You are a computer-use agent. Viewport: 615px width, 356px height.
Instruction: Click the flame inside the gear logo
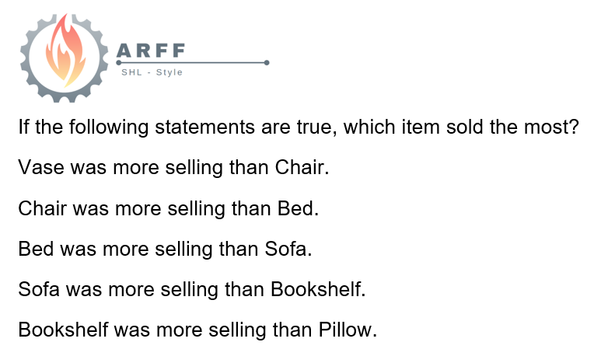(65, 51)
